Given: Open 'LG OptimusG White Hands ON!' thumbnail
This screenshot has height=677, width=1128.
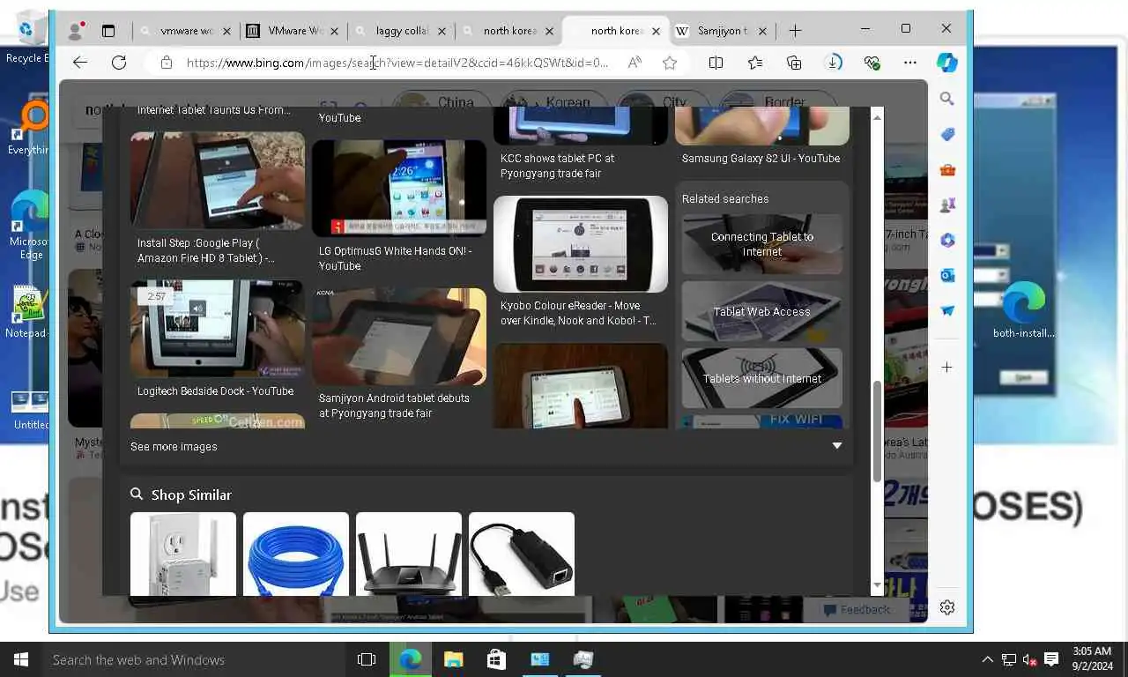Looking at the screenshot, I should point(399,189).
